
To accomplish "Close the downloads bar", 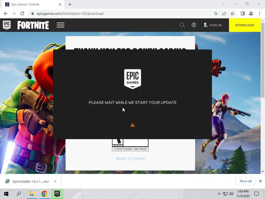I will 260,181.
